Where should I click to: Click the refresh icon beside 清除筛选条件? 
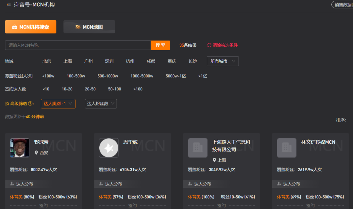pos(209,45)
